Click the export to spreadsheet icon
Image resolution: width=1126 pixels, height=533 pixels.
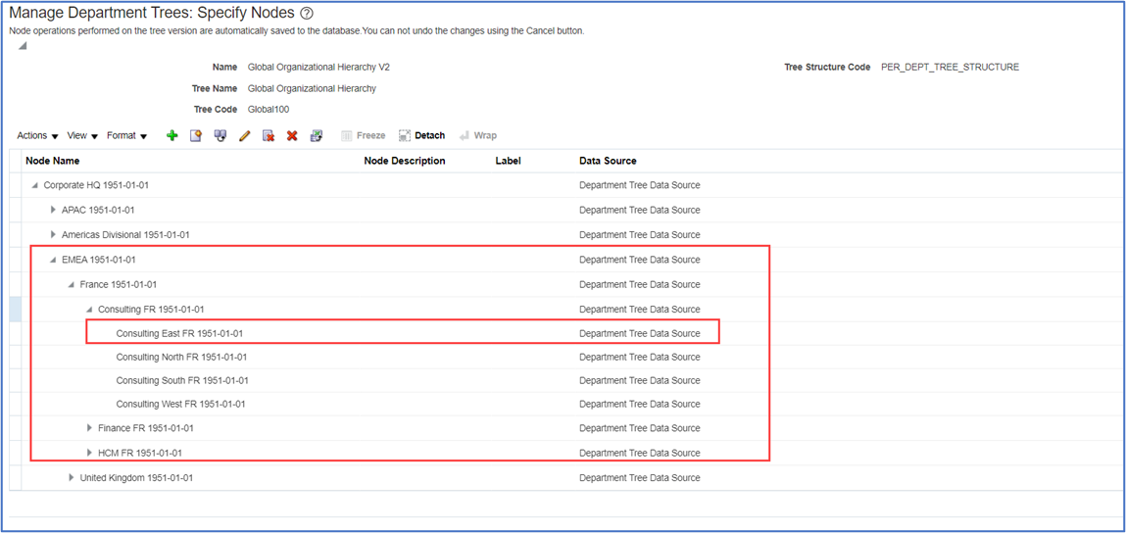click(316, 136)
